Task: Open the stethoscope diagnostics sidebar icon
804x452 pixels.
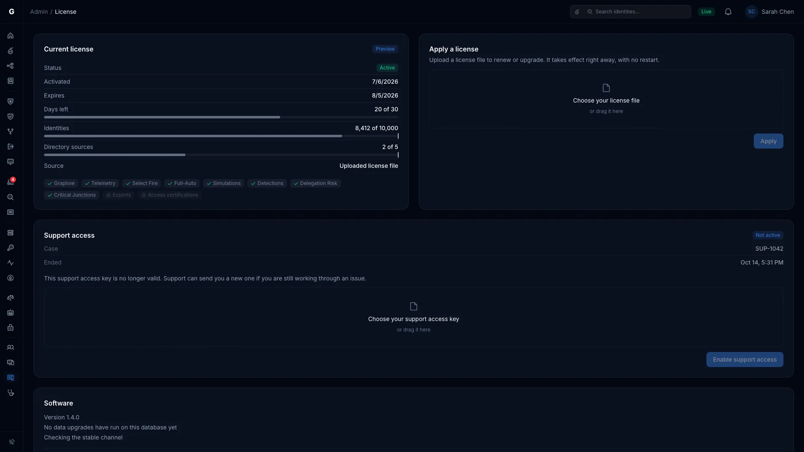Action: point(10,393)
